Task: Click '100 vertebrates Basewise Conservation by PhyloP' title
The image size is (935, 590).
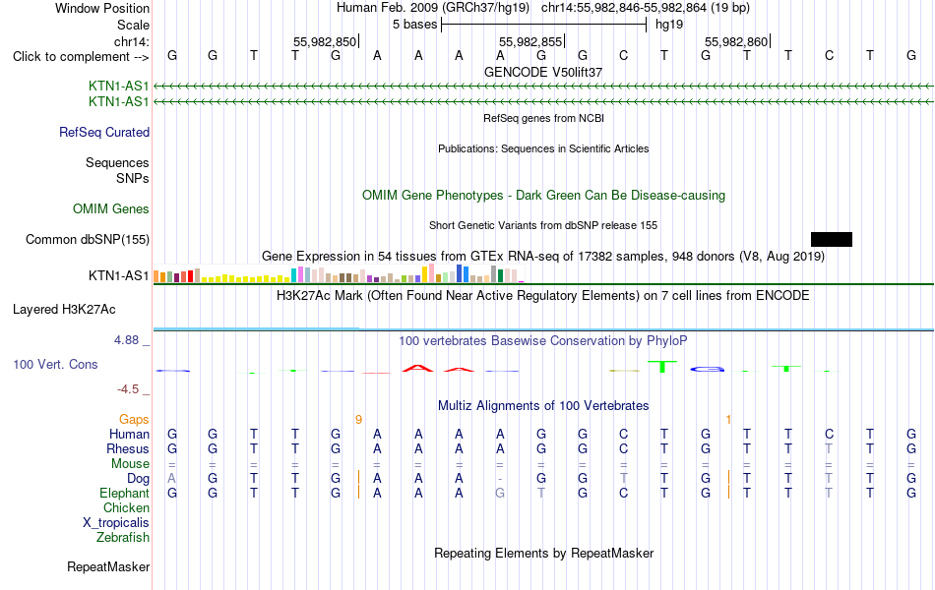Action: point(543,341)
